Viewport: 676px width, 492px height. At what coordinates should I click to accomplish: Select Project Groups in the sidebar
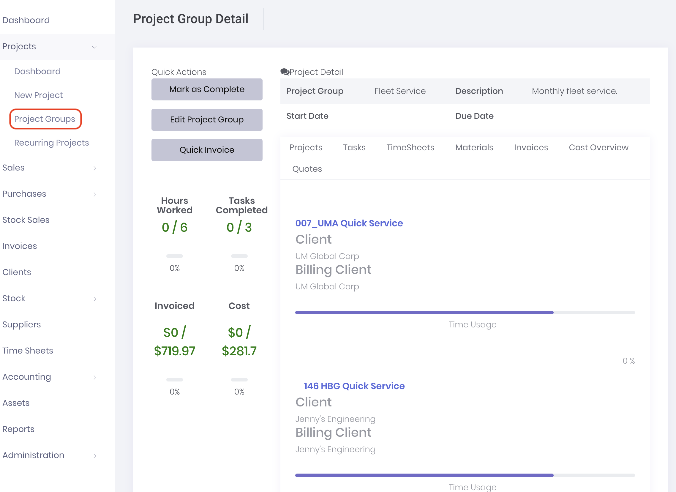[45, 119]
